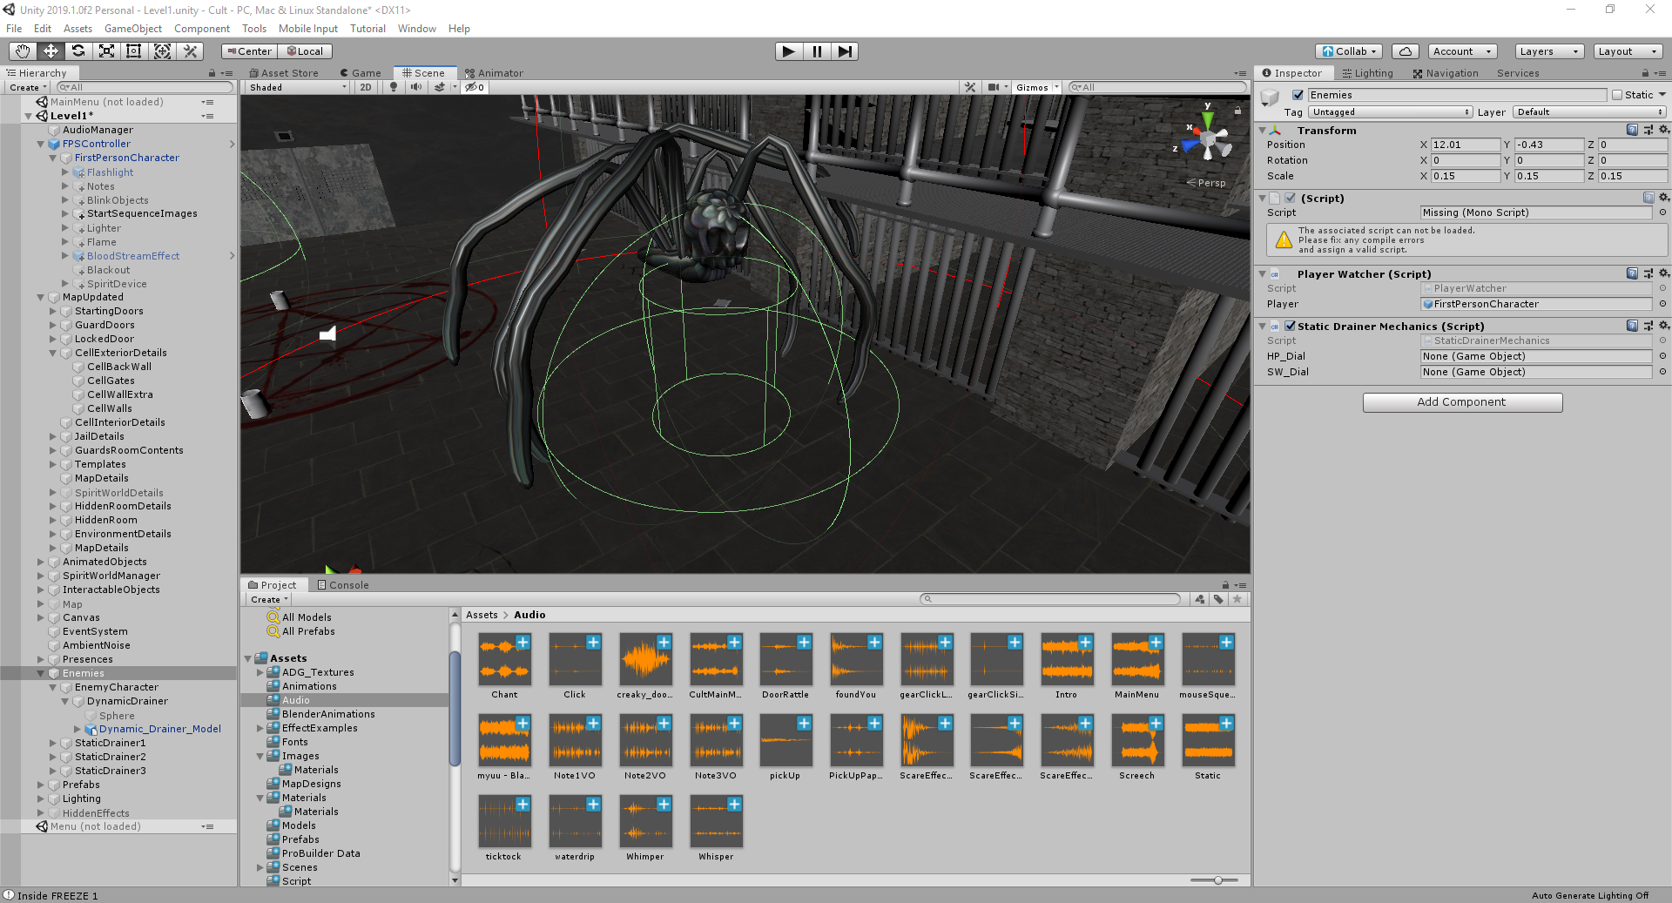Open Player Watcher gear settings

[1664, 273]
